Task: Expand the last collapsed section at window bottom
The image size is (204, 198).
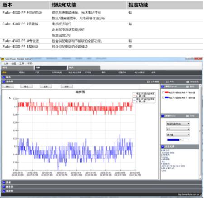Action: coord(4,191)
